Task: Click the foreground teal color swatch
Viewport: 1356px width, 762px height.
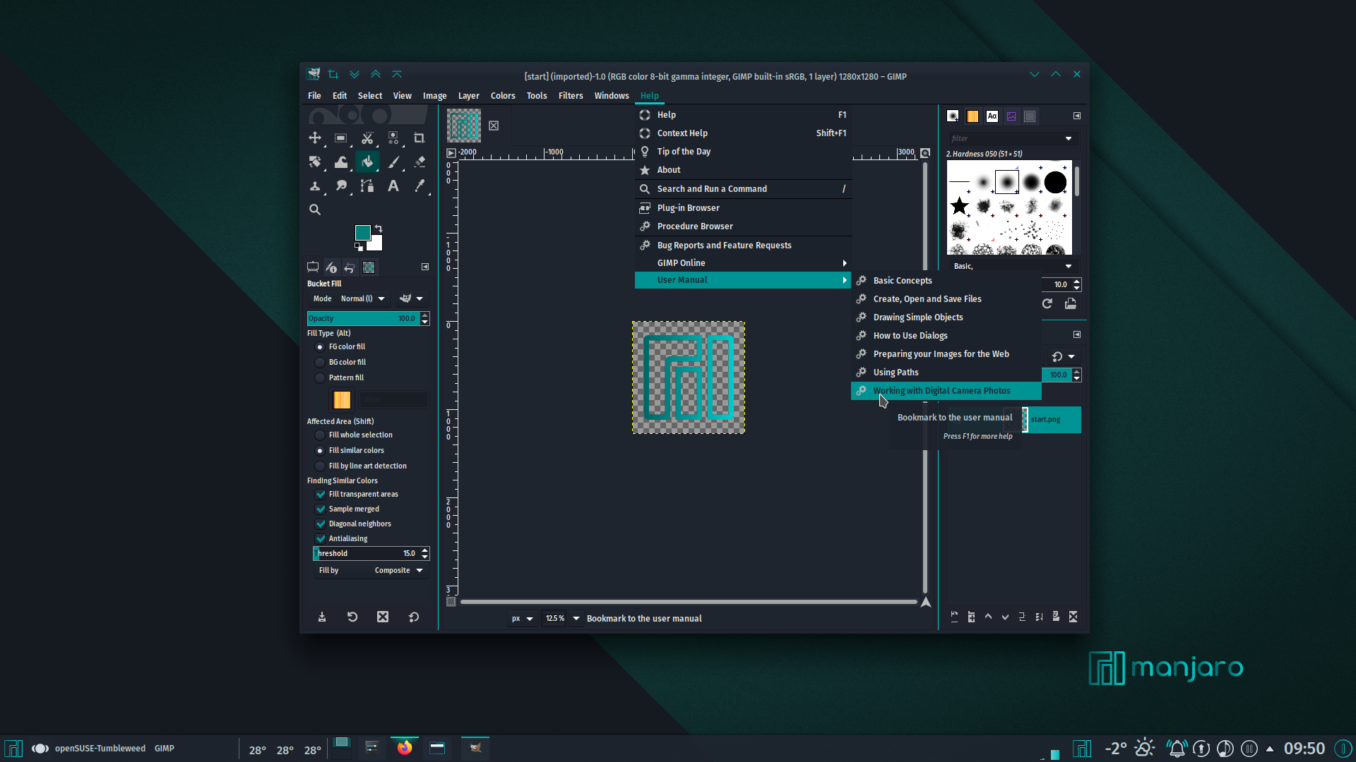Action: coord(362,233)
